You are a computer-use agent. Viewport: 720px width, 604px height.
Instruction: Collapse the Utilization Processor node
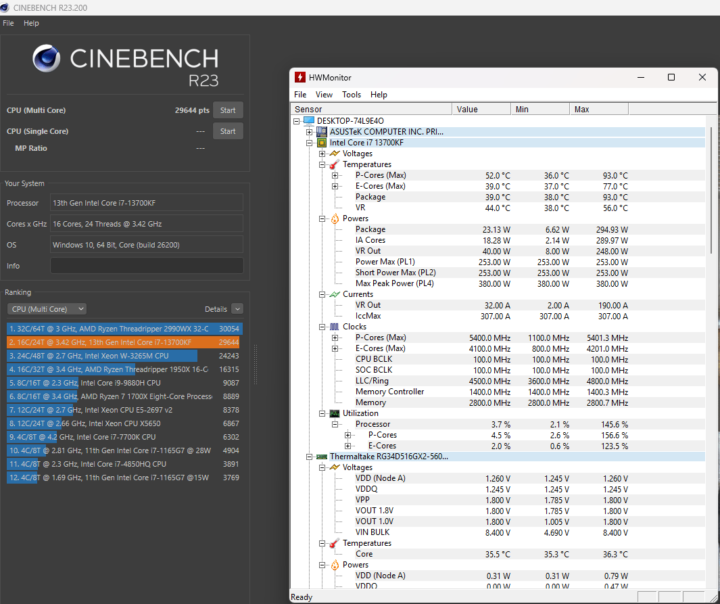(x=335, y=424)
